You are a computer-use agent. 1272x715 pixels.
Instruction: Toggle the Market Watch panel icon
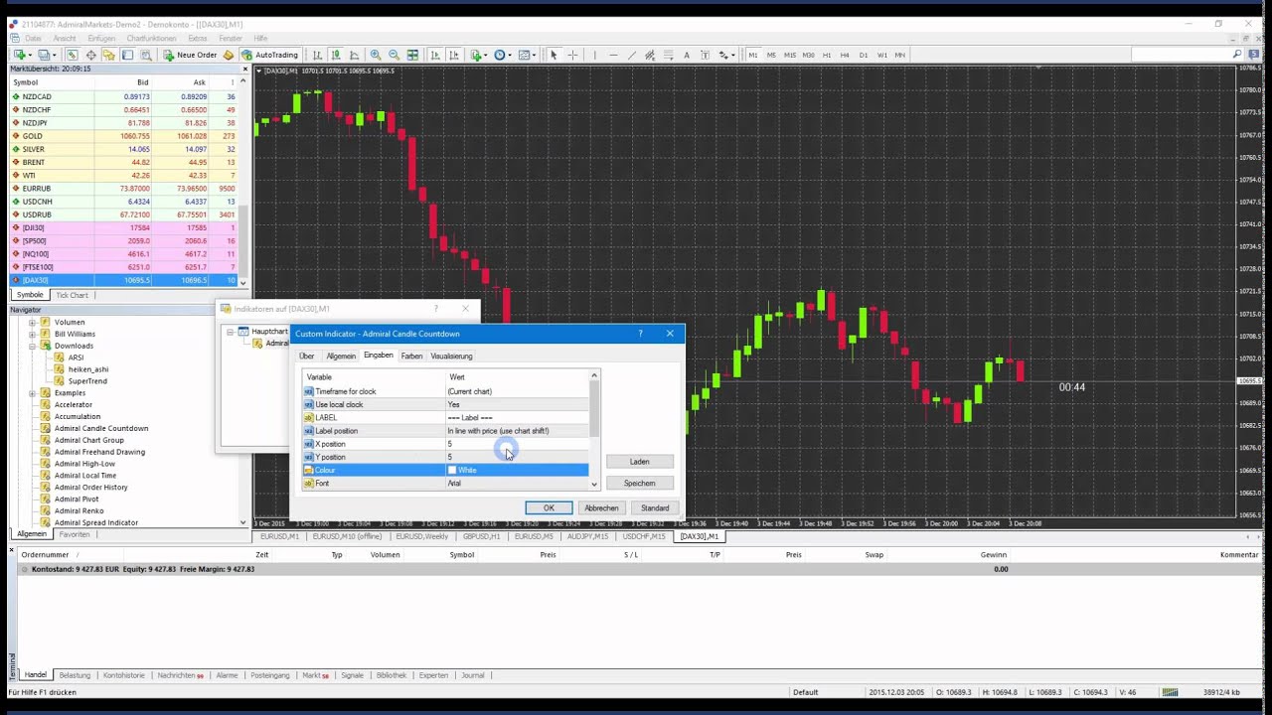click(73, 55)
